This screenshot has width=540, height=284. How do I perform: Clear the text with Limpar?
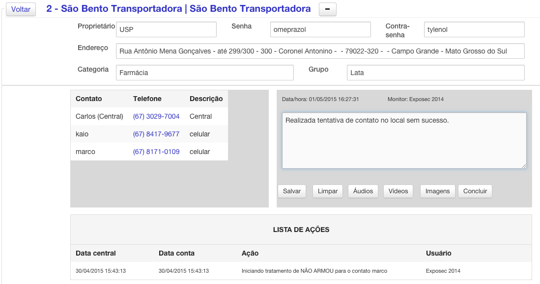tap(328, 191)
